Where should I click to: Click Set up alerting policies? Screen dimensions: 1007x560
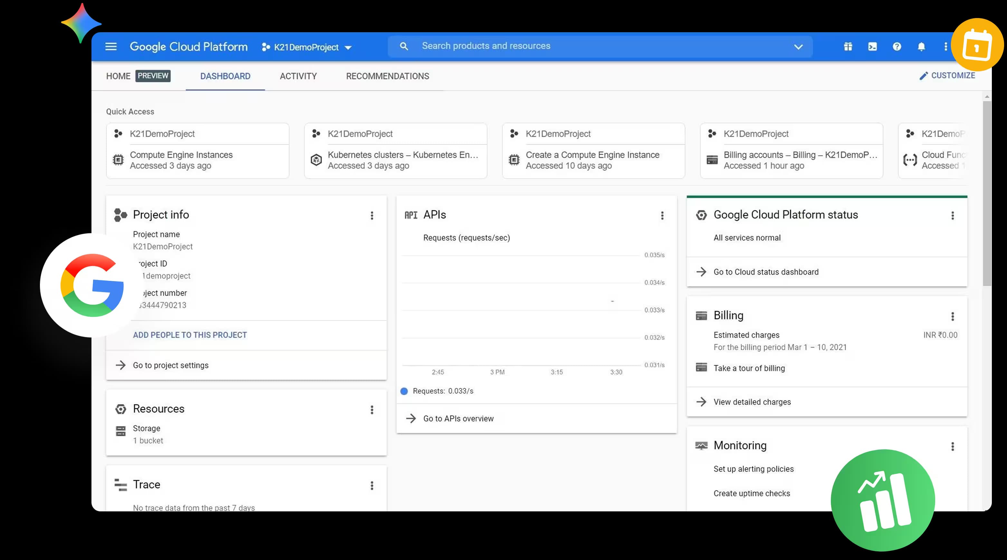753,469
